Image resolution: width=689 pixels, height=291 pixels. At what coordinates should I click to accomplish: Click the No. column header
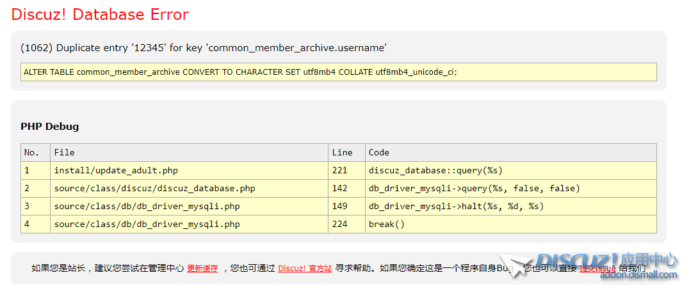pyautogui.click(x=32, y=152)
